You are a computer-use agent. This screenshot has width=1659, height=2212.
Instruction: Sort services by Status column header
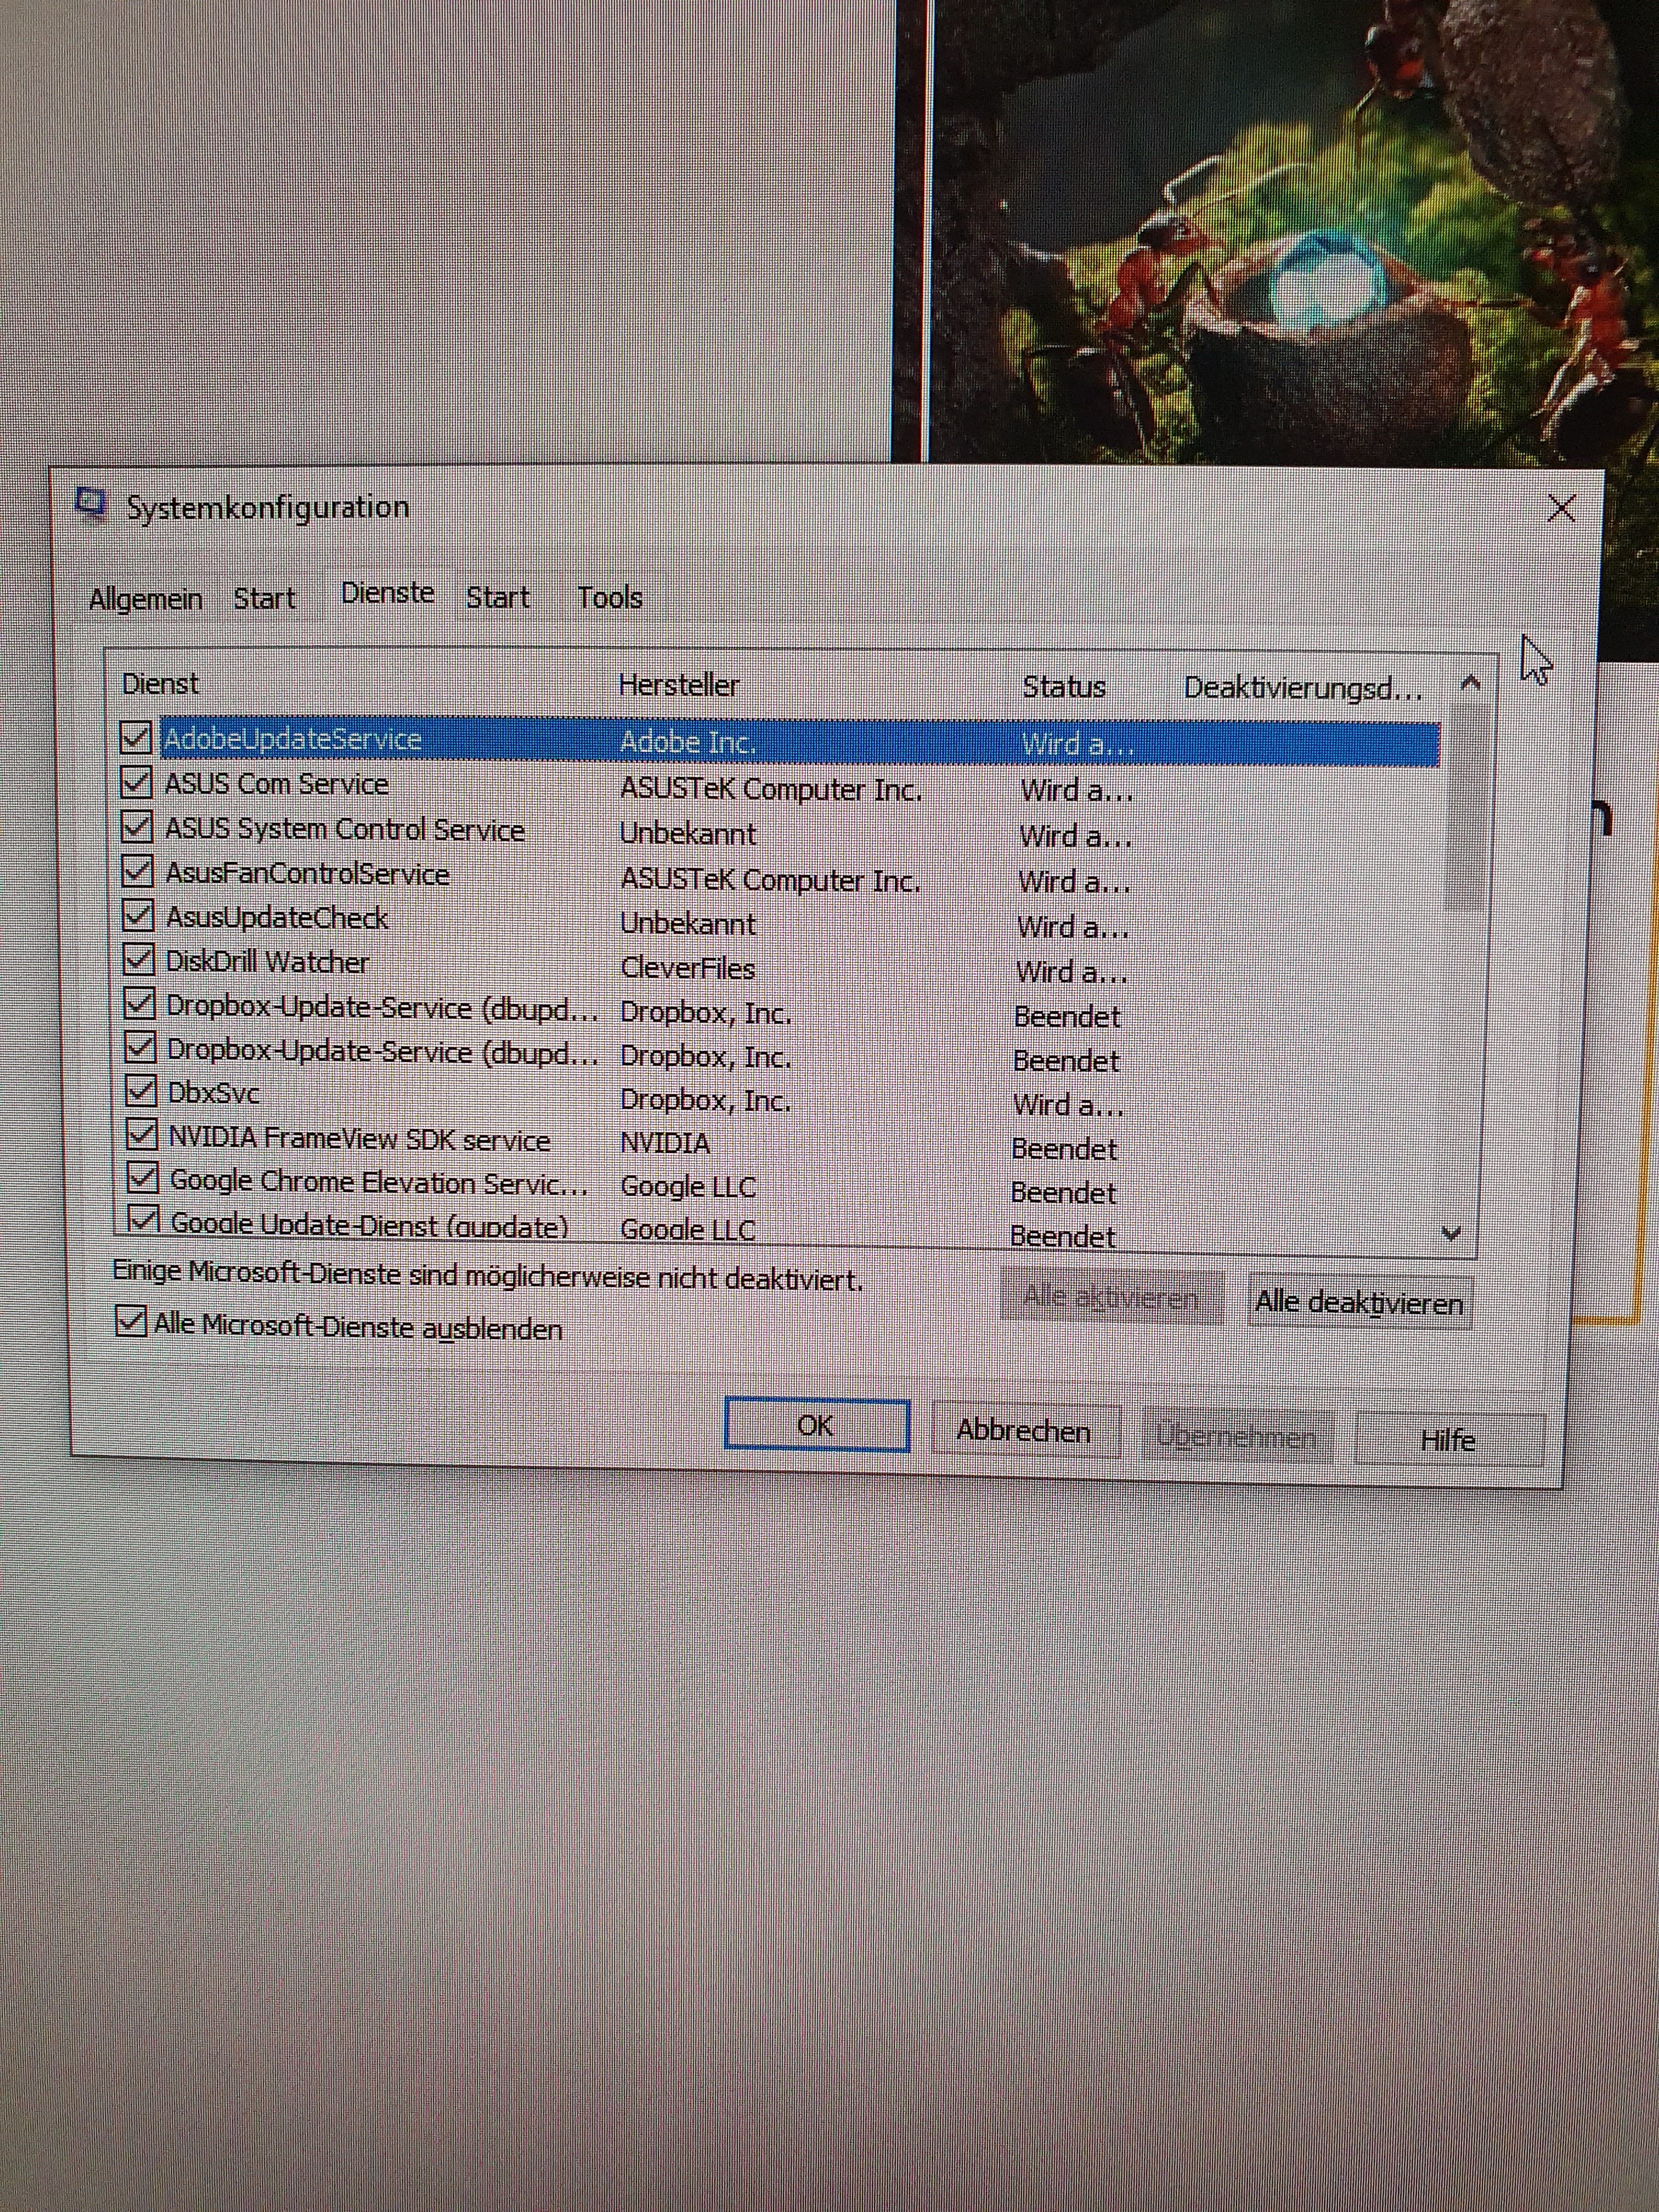[1063, 687]
